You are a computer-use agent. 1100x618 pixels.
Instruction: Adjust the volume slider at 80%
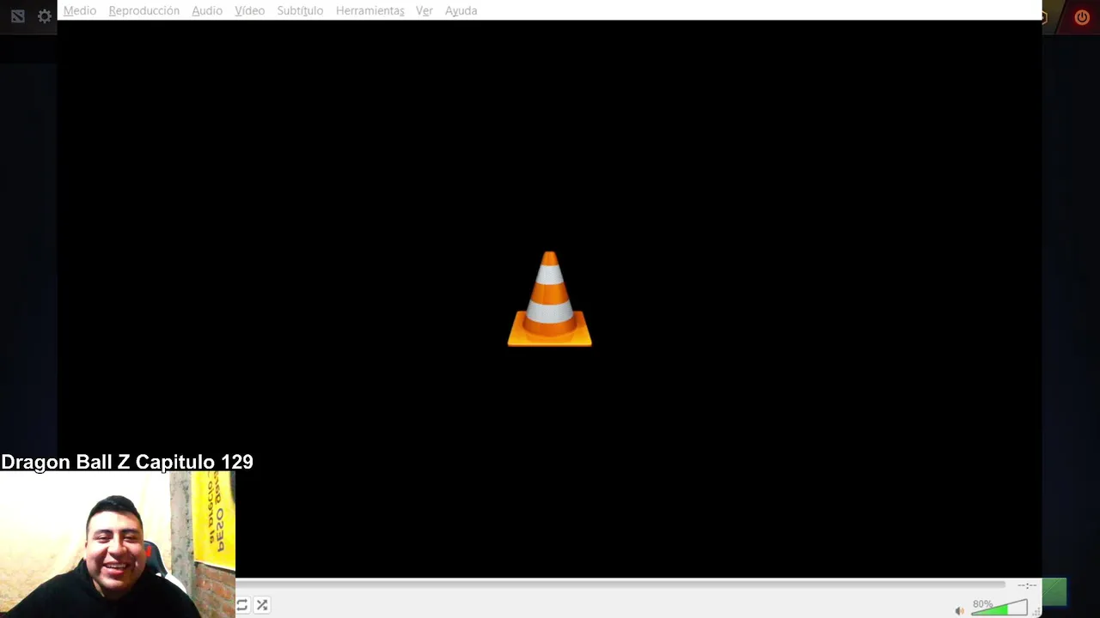click(999, 607)
